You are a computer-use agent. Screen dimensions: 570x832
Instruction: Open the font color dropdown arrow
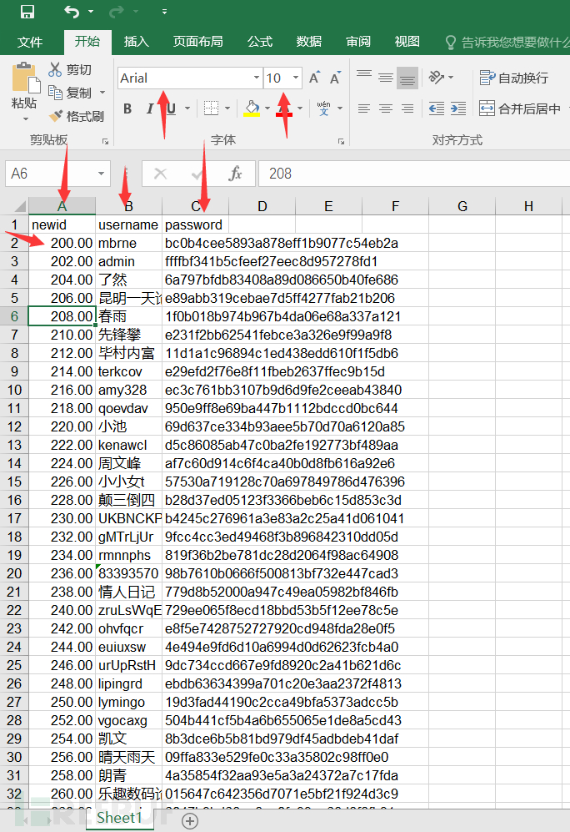tap(300, 108)
